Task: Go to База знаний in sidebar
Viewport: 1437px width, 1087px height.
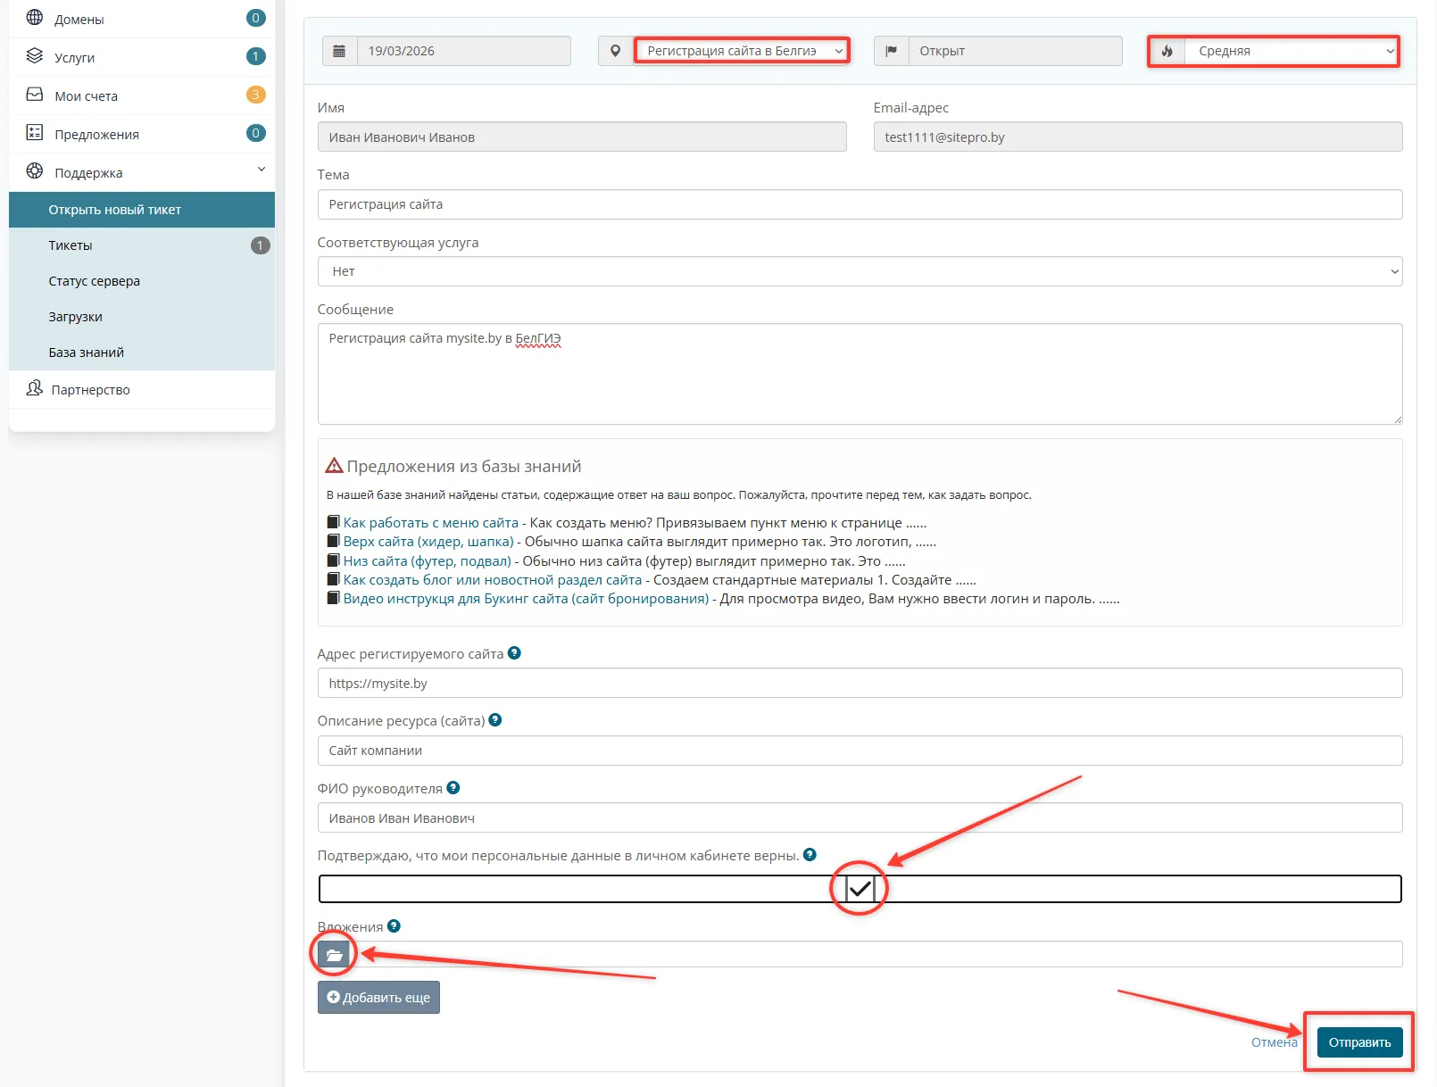Action: click(86, 353)
